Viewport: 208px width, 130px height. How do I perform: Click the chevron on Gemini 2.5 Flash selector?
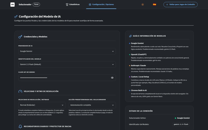(113, 64)
